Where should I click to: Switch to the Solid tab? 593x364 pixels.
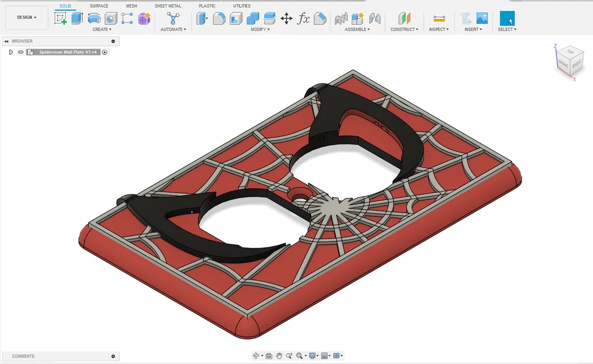coord(65,6)
